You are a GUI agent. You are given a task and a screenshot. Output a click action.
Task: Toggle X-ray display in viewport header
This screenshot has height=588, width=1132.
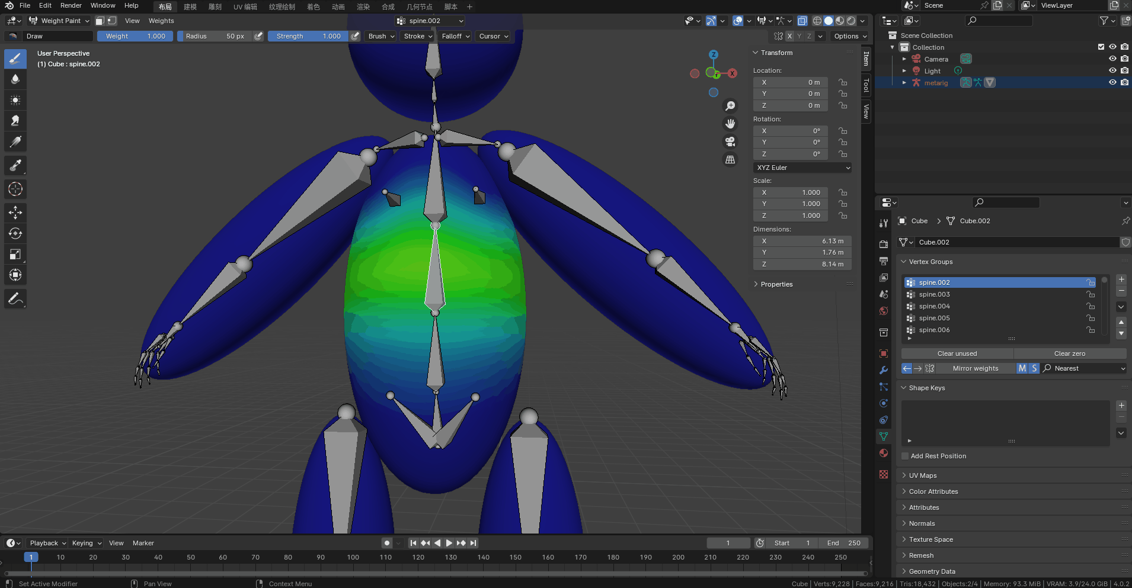point(802,21)
